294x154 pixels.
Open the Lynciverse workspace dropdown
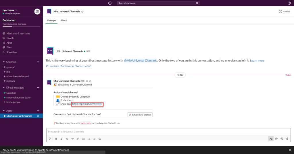coord(10,10)
